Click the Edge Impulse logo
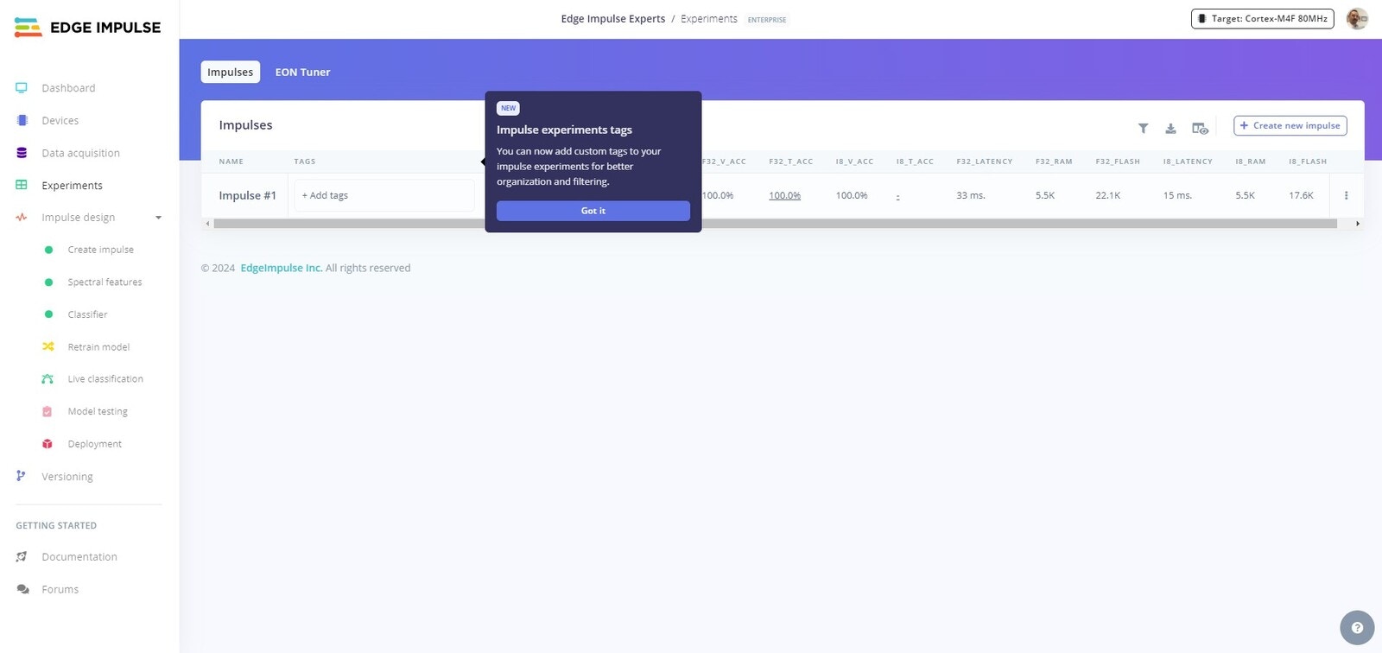Screen dimensions: 1382x653 [x=87, y=28]
